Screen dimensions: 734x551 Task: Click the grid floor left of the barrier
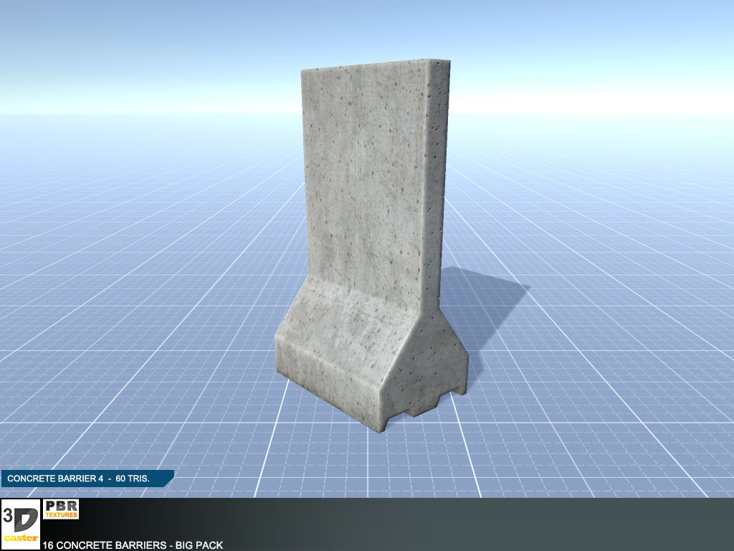click(143, 323)
